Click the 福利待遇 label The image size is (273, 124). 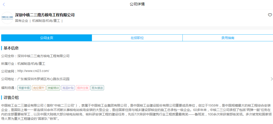click(x=9, y=88)
